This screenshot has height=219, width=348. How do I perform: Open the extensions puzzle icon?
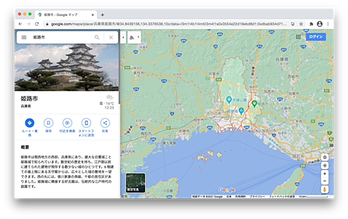click(311, 24)
